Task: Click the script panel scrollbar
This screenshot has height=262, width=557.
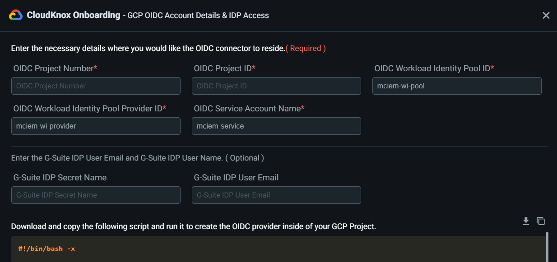Action: point(547,247)
